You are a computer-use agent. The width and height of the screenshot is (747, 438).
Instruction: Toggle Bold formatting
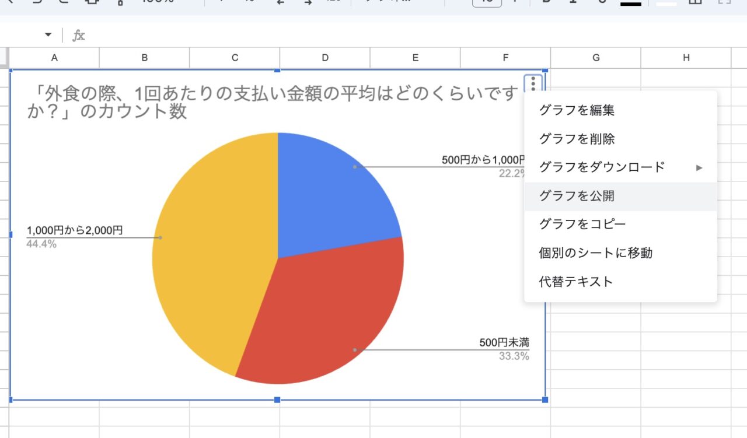click(x=547, y=3)
